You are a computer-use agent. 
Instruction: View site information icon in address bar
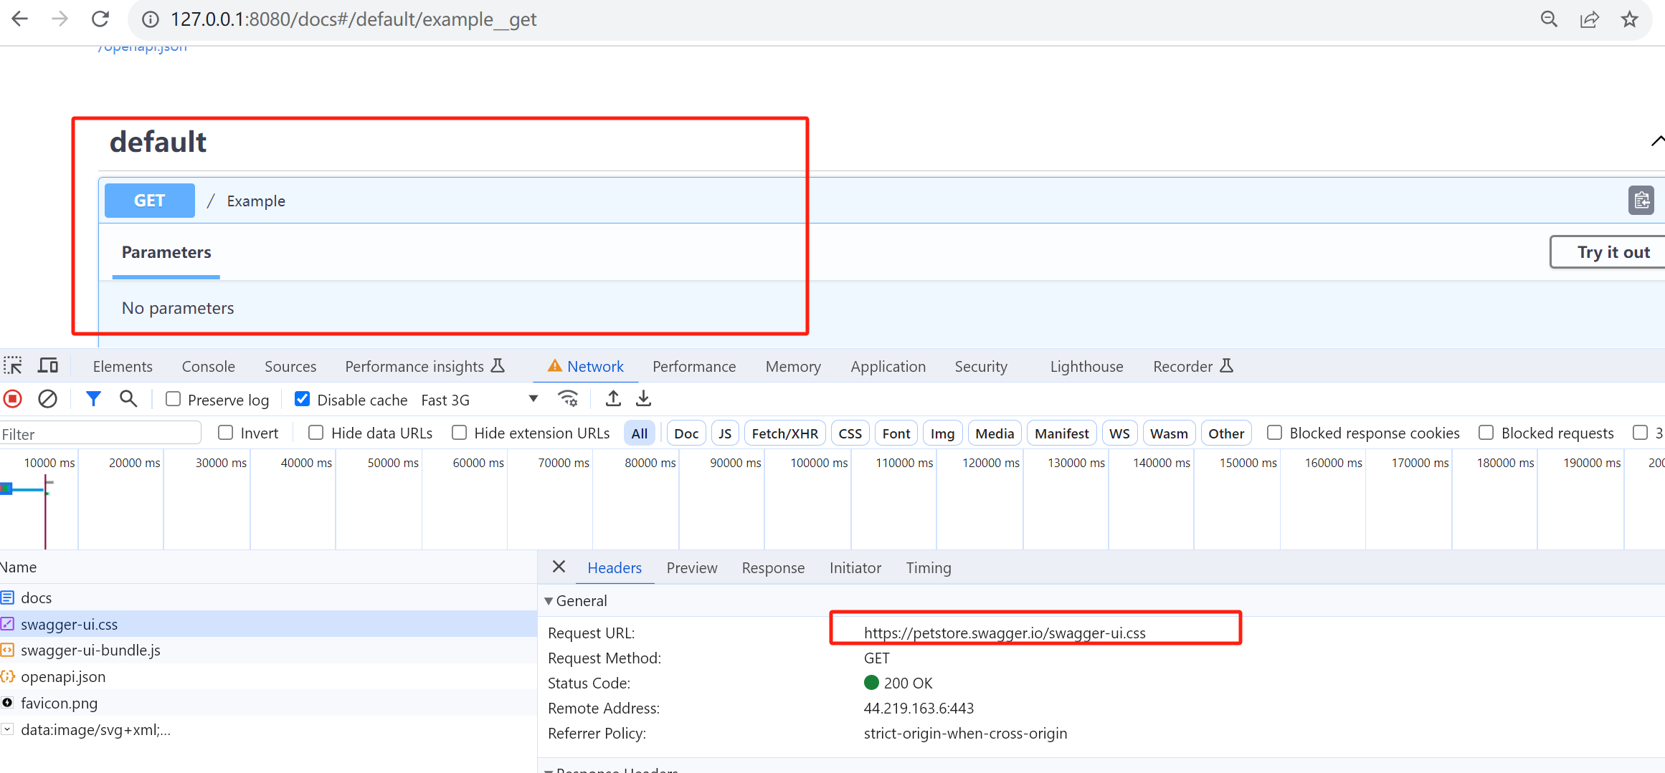[x=151, y=19]
